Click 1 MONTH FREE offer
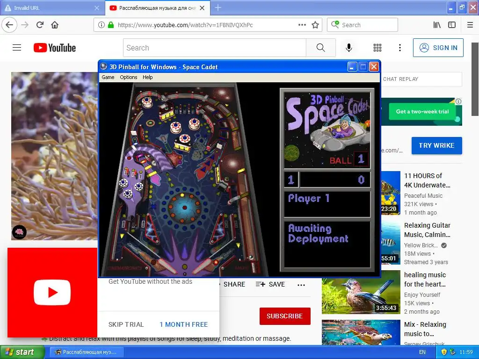 coord(183,324)
